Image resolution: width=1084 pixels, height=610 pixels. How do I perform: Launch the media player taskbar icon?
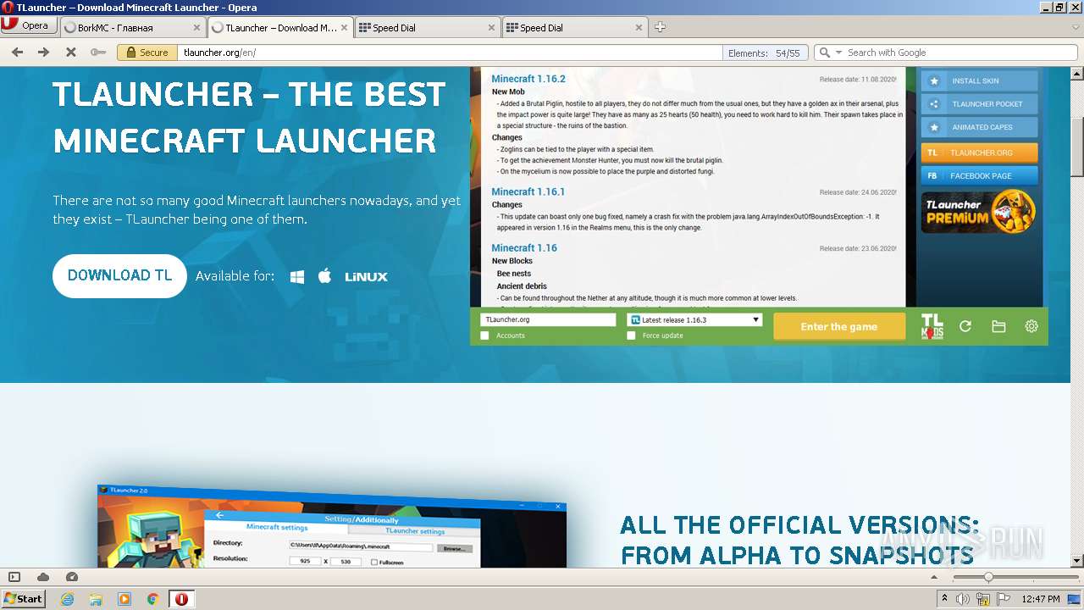click(124, 599)
